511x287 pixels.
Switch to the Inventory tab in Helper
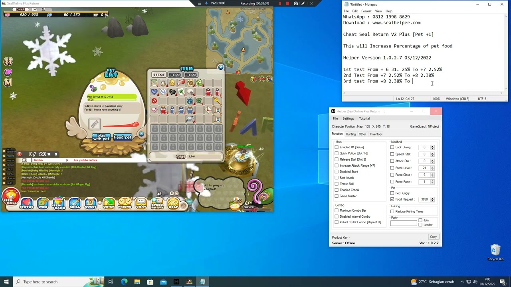coord(376,134)
